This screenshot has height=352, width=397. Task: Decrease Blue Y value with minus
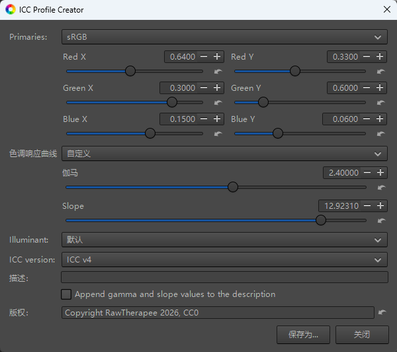point(367,119)
